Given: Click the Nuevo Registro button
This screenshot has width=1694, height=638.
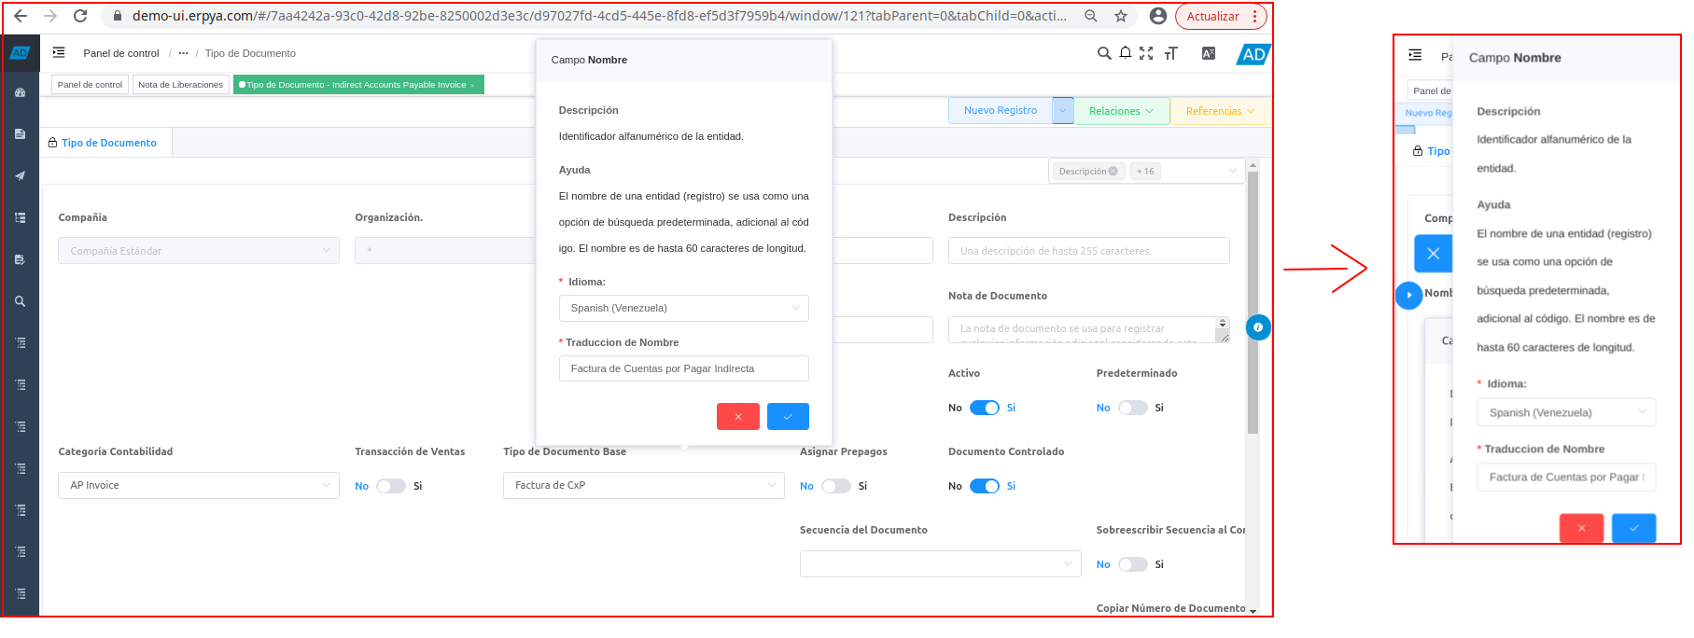Looking at the screenshot, I should click(x=1000, y=110).
